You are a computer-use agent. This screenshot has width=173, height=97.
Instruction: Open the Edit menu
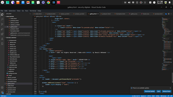6,11
